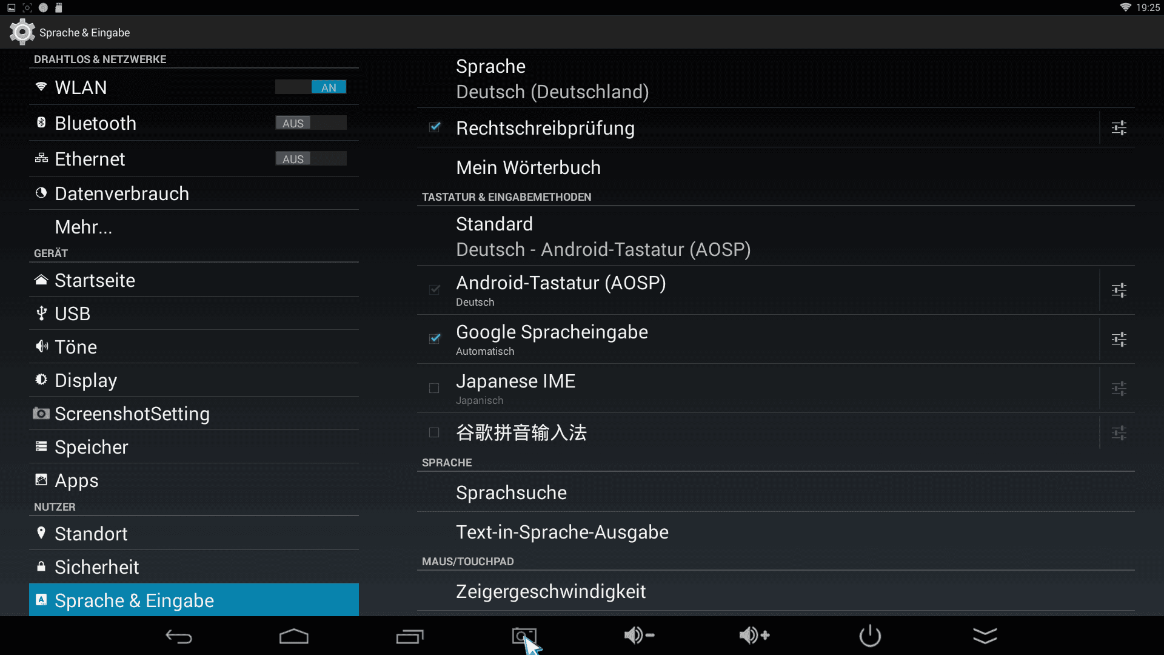Choose Standard keyboard input method
Viewport: 1164px width, 655px height.
[776, 237]
